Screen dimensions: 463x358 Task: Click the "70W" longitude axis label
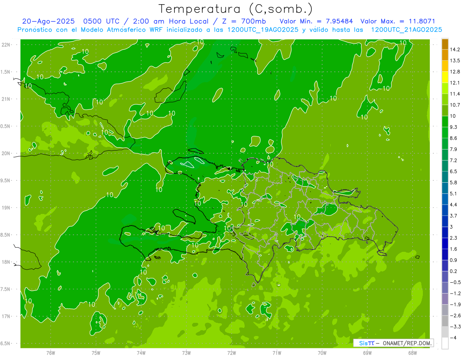coord(322,353)
